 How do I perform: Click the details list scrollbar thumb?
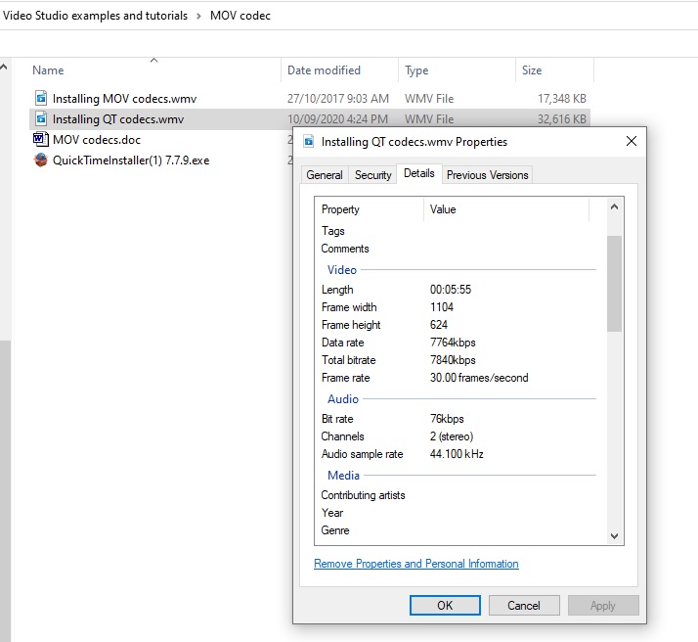coord(614,284)
